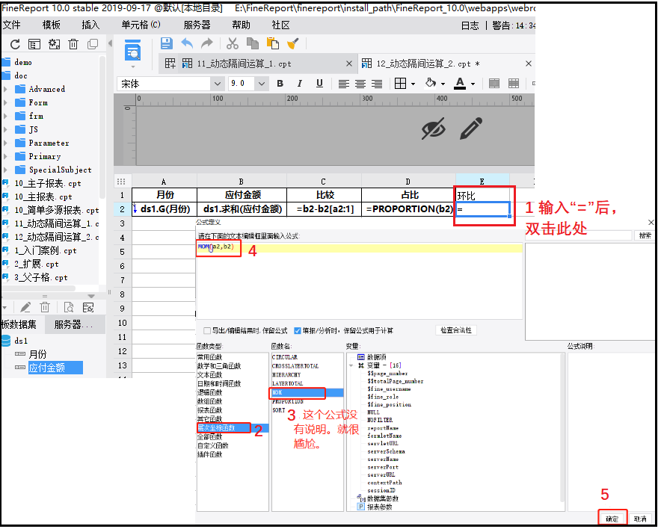Click the font color A swatch
Image resolution: width=661 pixels, height=529 pixels.
(460, 84)
